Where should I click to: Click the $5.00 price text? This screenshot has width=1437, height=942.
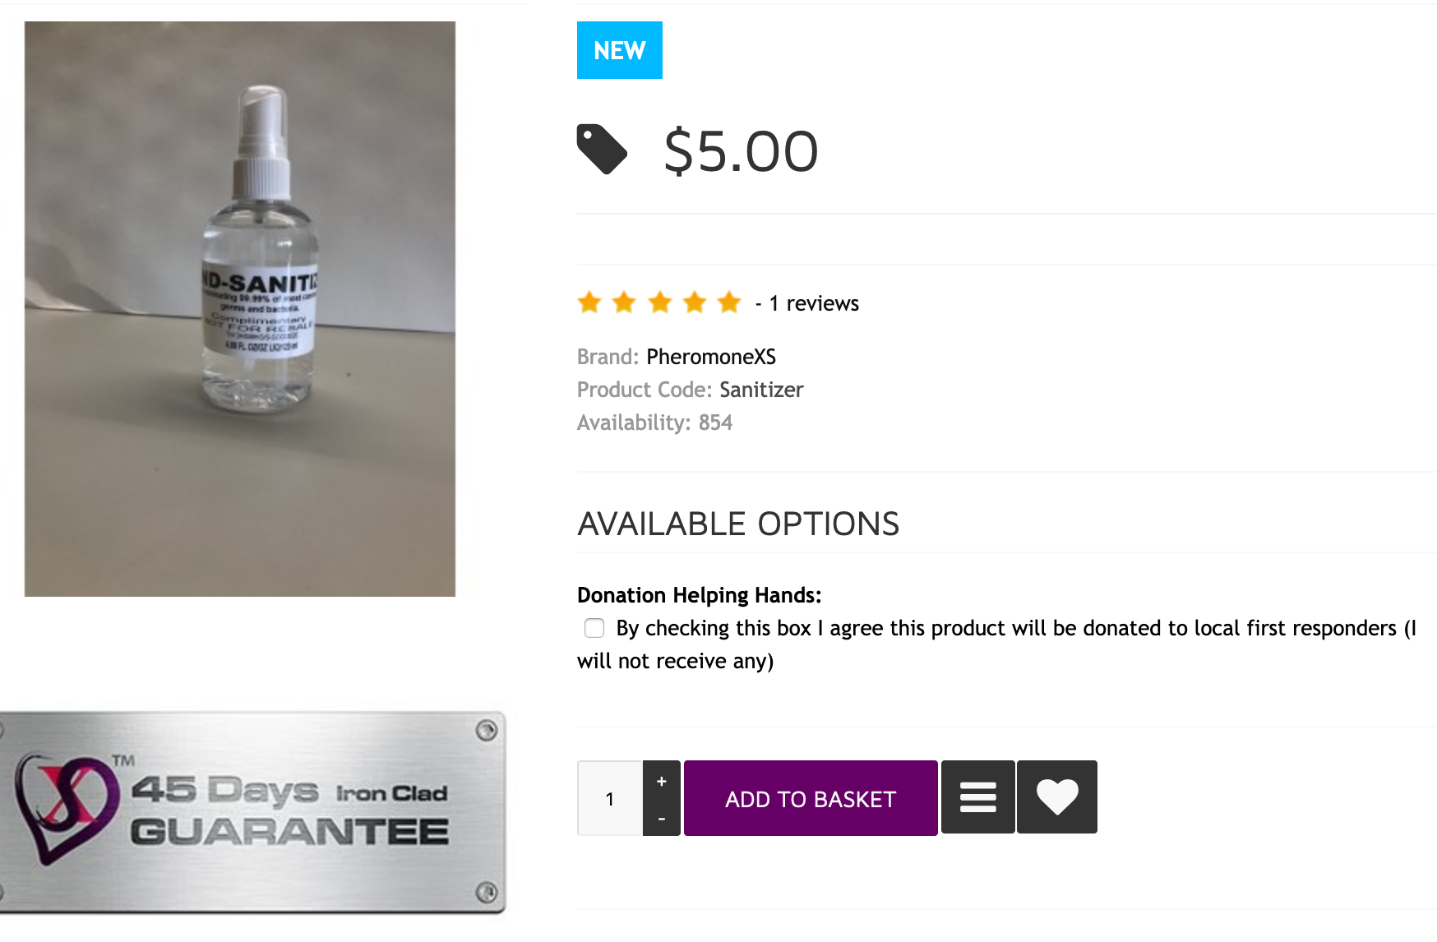pos(741,151)
